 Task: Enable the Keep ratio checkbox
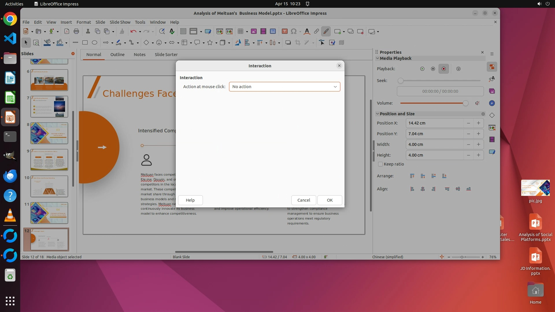[380, 164]
